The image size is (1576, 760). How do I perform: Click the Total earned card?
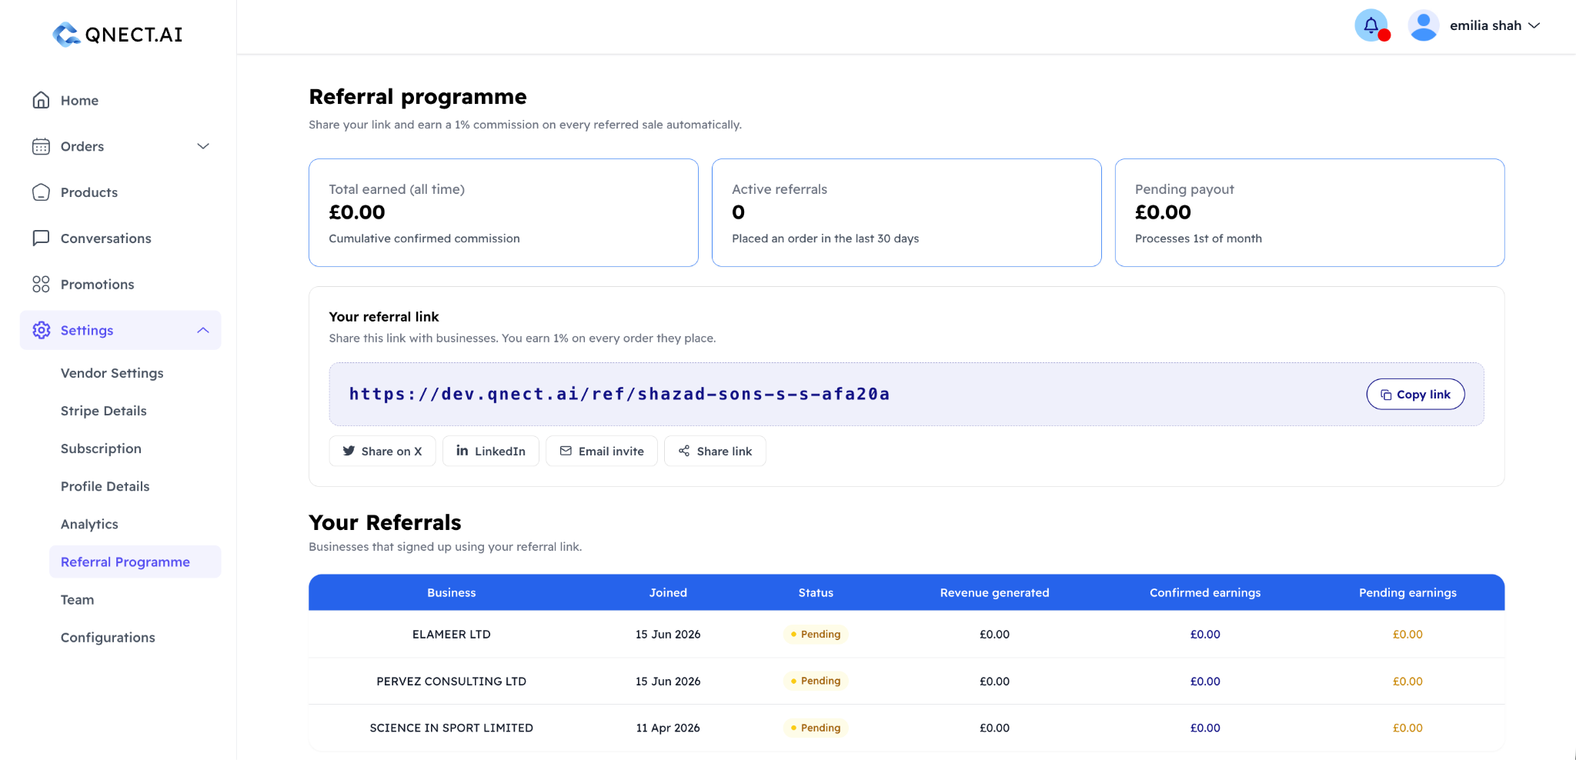pos(503,213)
